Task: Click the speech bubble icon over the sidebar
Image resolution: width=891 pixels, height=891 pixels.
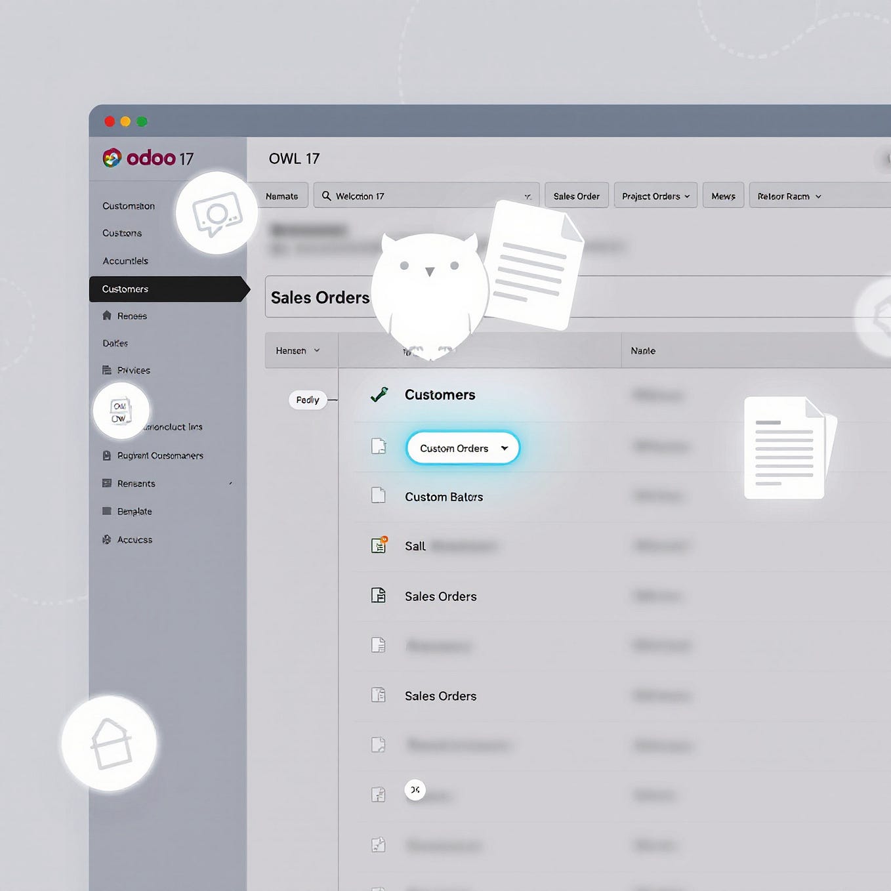Action: point(216,213)
